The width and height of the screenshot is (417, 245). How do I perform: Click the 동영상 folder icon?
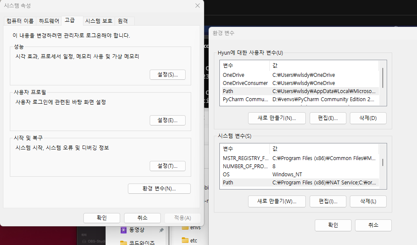pos(124,230)
